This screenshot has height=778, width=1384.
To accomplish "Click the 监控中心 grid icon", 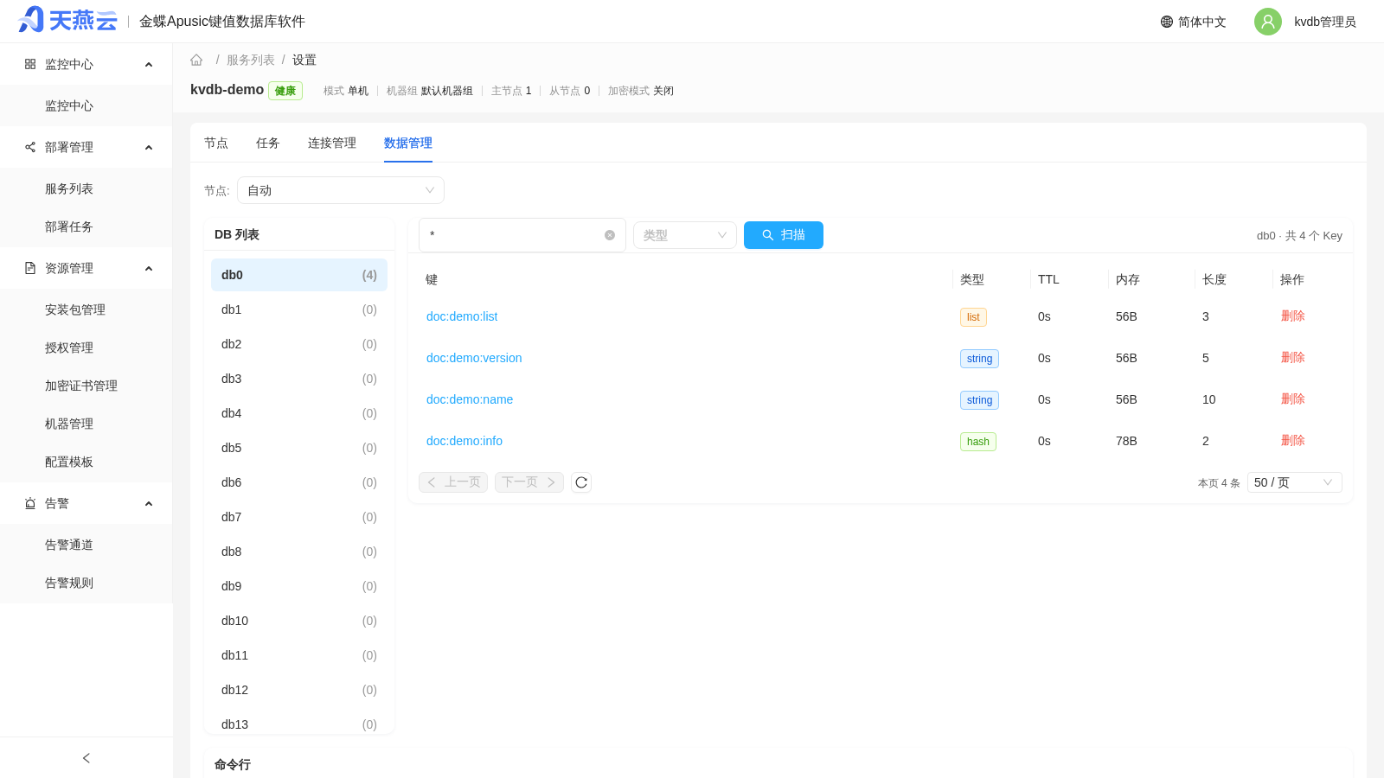I will (30, 64).
